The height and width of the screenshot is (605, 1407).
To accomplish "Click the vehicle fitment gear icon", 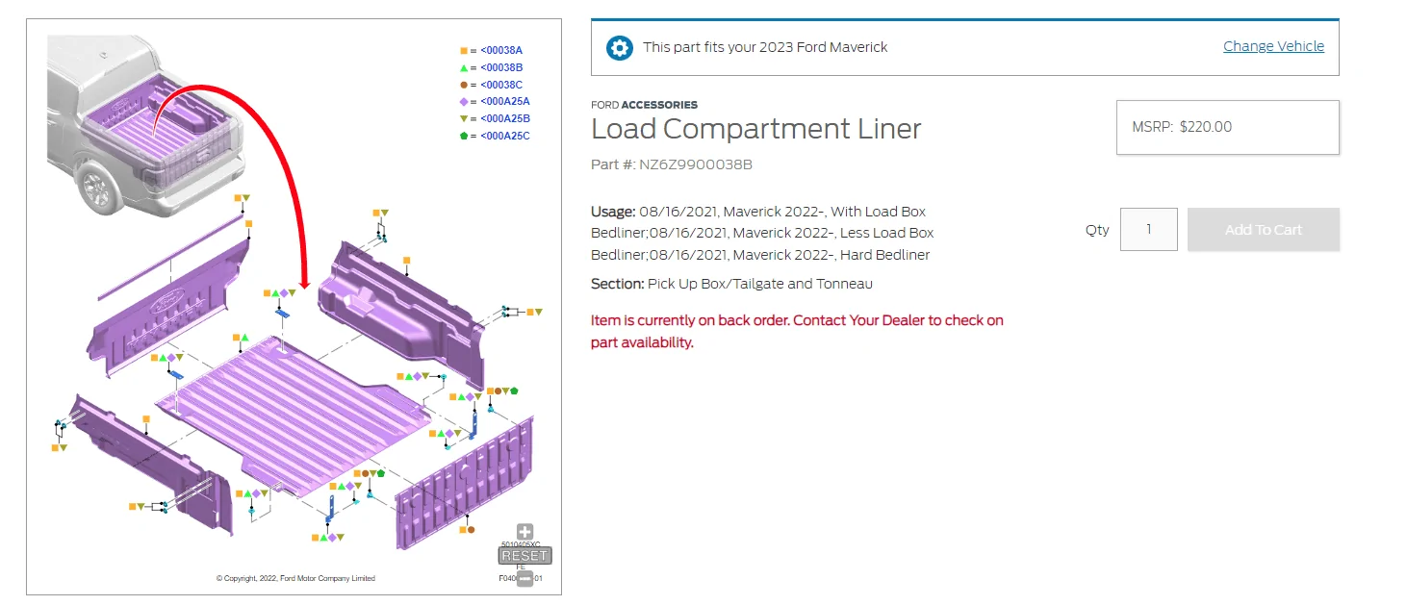I will 620,47.
